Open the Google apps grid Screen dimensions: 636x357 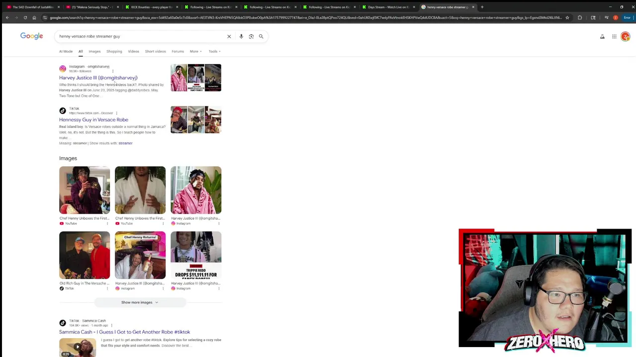[614, 36]
